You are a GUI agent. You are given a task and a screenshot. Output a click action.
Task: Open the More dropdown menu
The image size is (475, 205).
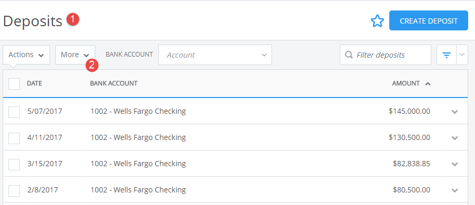coord(75,55)
